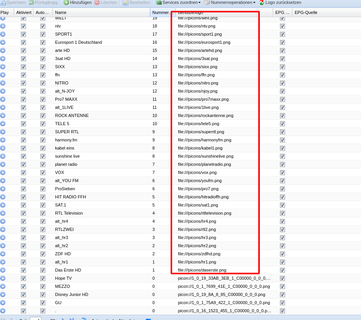The width and height of the screenshot is (361, 320).
Task: Start playback of arte HD
Action: (x=3, y=50)
